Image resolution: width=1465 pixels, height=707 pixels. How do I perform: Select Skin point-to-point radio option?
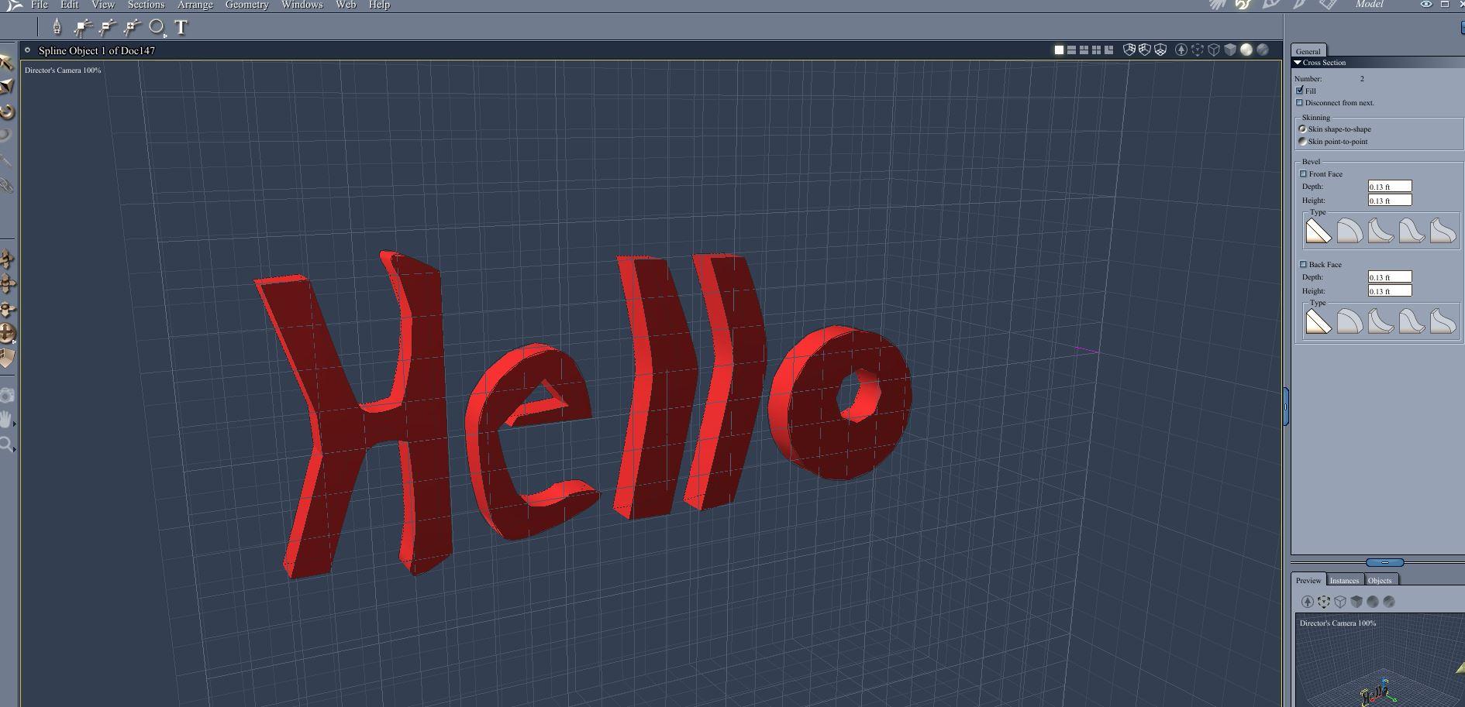pyautogui.click(x=1302, y=141)
